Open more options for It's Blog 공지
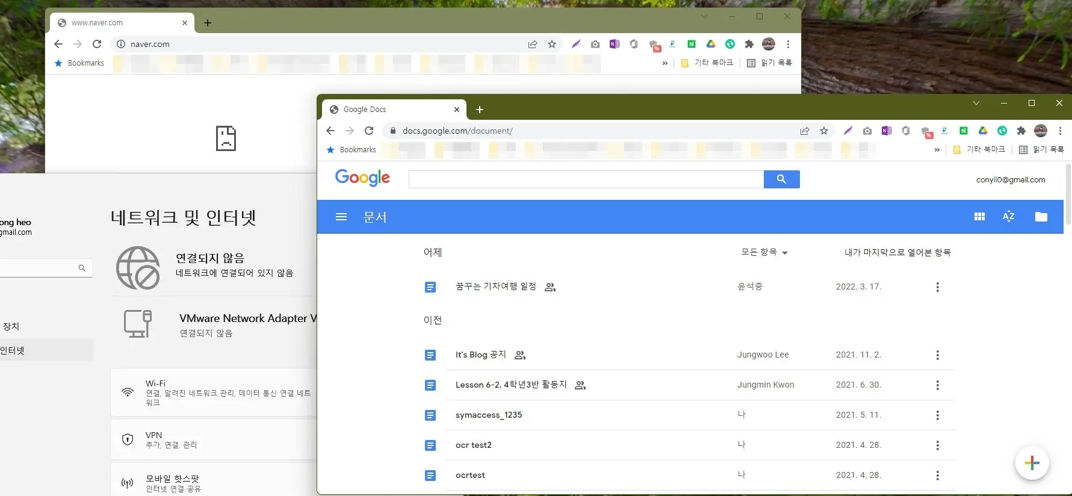Viewport: 1072px width, 496px height. point(937,355)
